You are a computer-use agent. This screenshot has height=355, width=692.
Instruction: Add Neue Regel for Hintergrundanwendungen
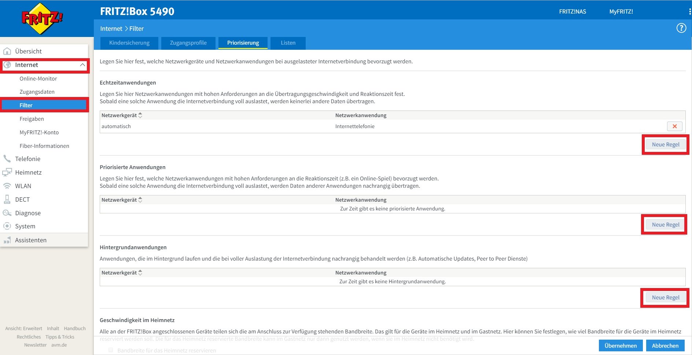point(666,298)
